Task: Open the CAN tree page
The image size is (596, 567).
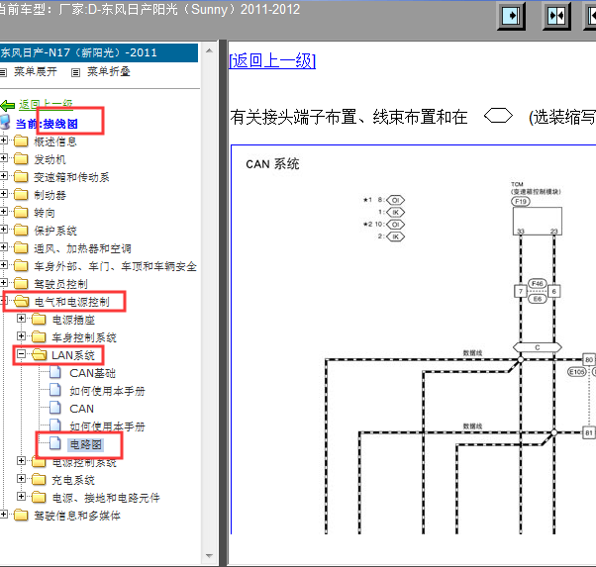Action: 82,409
